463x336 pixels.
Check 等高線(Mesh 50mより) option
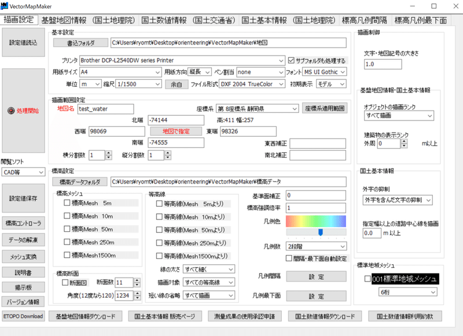tap(159, 229)
